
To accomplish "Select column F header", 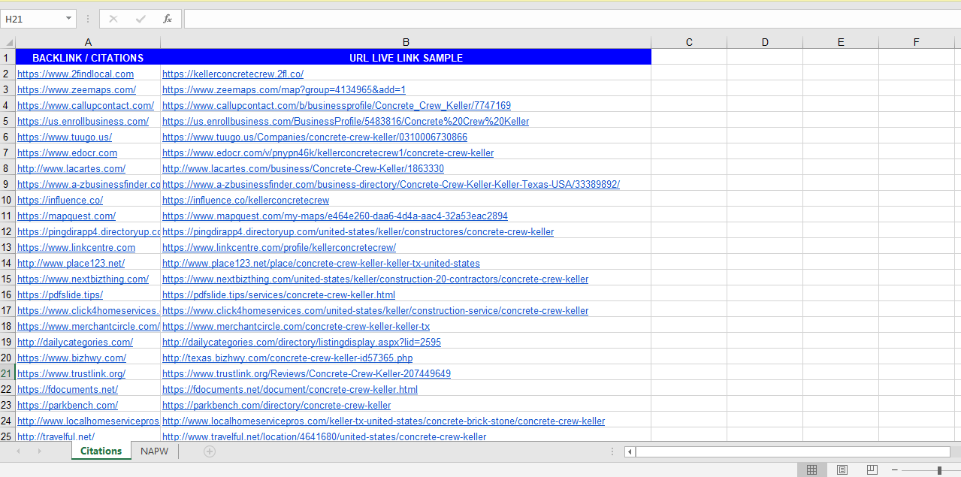I will [x=917, y=42].
